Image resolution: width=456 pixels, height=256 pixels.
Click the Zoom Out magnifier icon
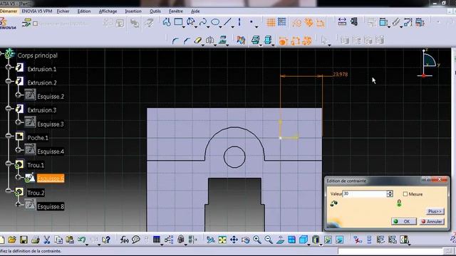(x=269, y=240)
